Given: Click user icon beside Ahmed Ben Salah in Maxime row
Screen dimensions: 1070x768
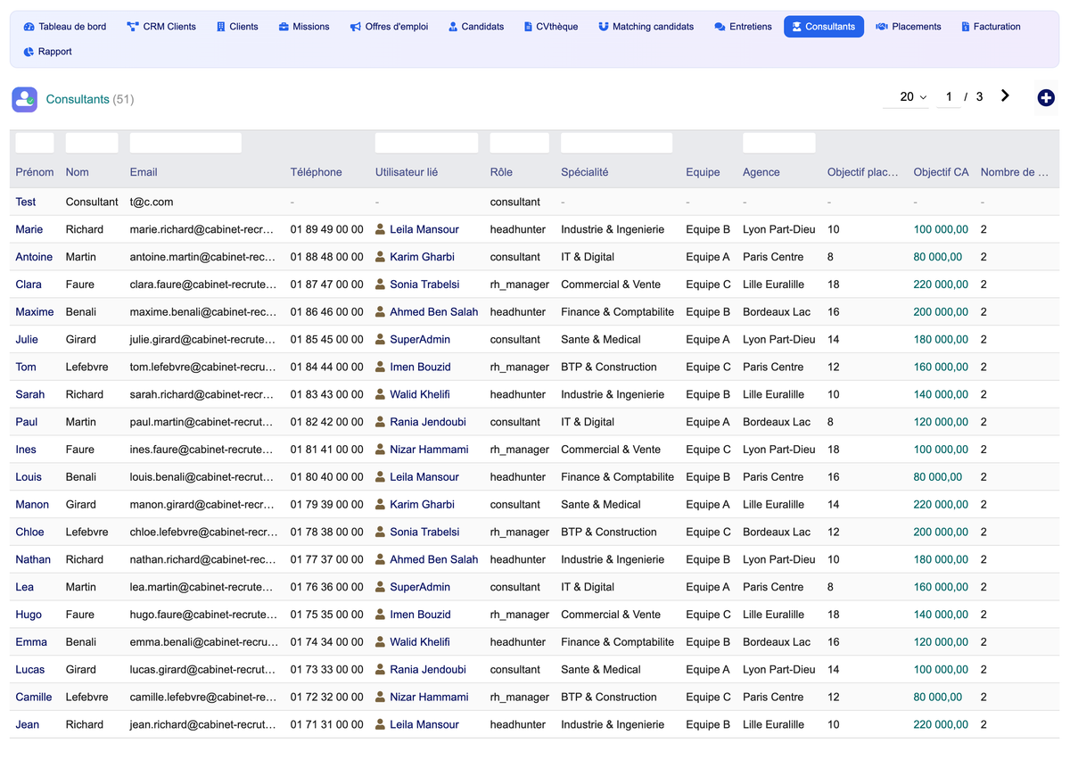Looking at the screenshot, I should 381,312.
